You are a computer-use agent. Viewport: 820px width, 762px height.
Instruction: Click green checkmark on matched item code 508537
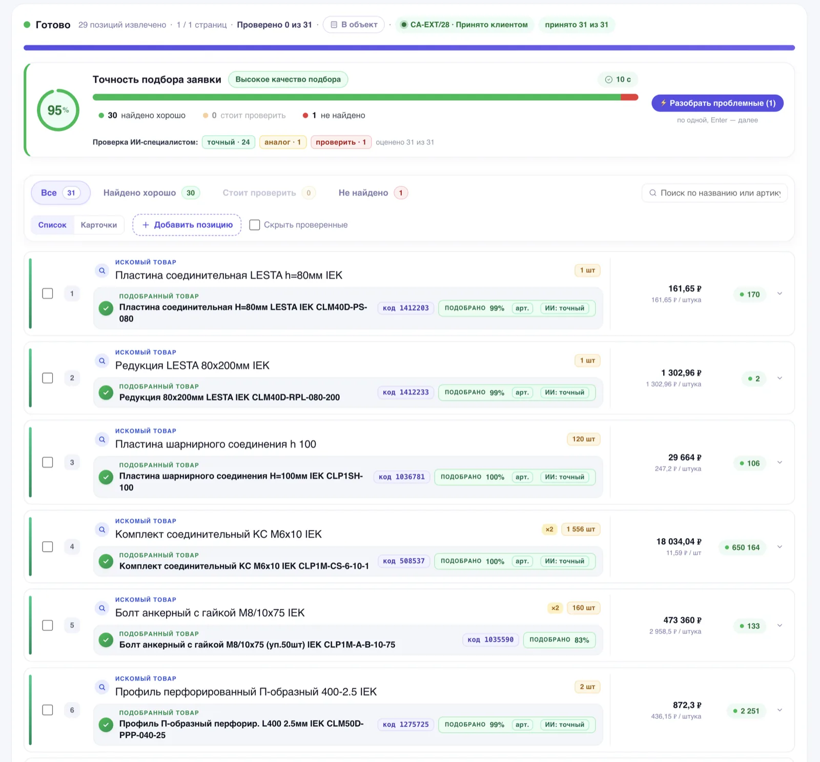tap(106, 561)
